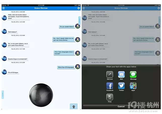This screenshot has height=114, width=162.
Task: Expand the right-edge pull tab on left screen
Action: pos(79,20)
